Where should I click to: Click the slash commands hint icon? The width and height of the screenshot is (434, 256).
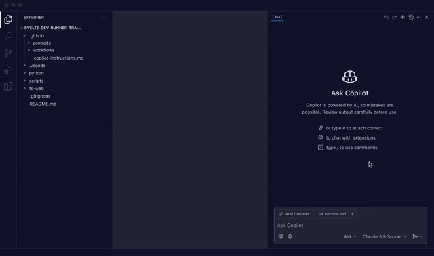pos(321,148)
